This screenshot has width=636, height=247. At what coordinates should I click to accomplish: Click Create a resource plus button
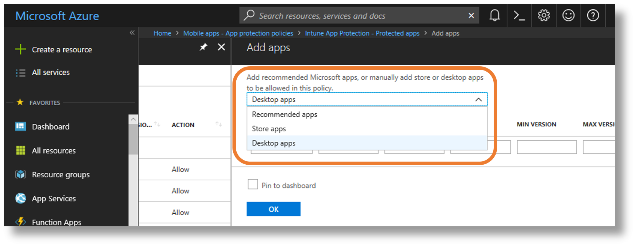(x=54, y=49)
